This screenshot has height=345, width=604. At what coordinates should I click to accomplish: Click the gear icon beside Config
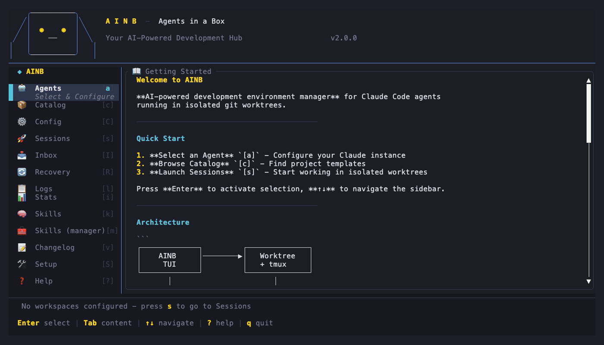point(22,122)
